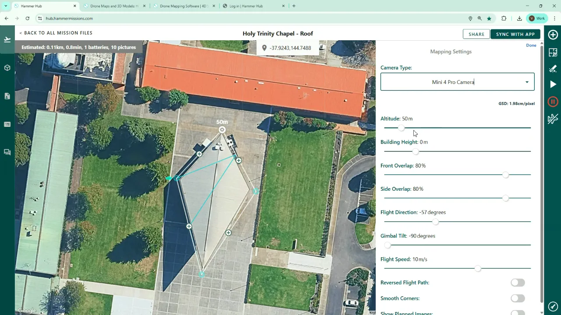Click the drone flight icon in left sidebar
Screen dimensions: 561x315
tap(7, 40)
